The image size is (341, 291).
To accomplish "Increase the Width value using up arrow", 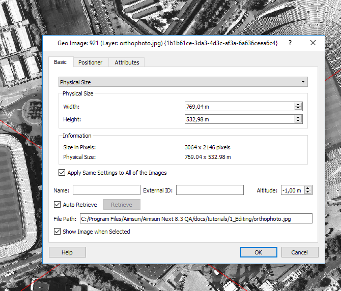I will click(298, 105).
